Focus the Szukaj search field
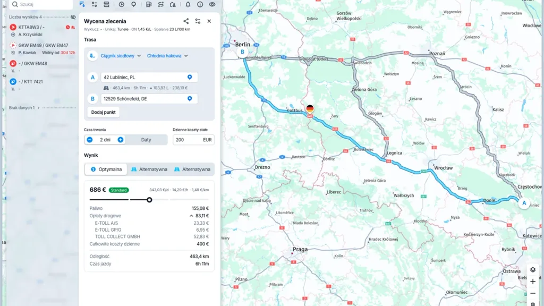 pos(41,4)
